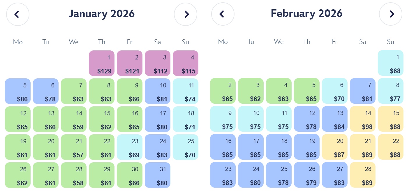Select January 1 priced at $129

point(102,63)
